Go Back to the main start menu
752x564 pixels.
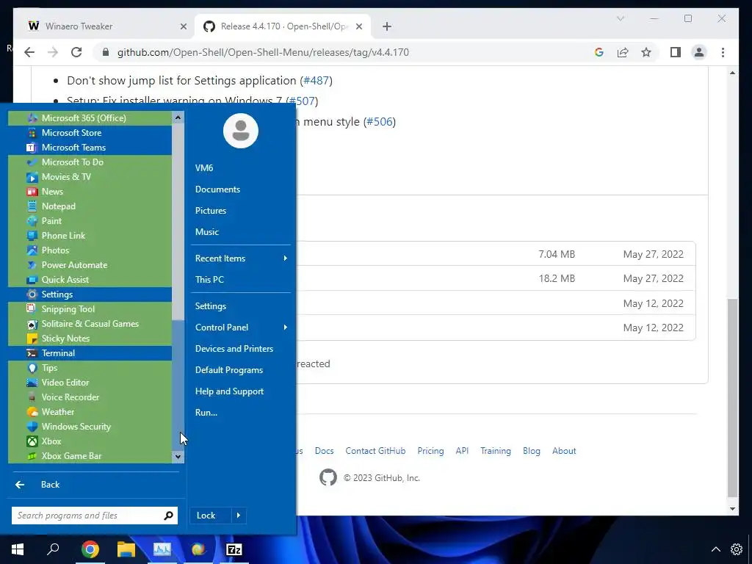(95, 485)
